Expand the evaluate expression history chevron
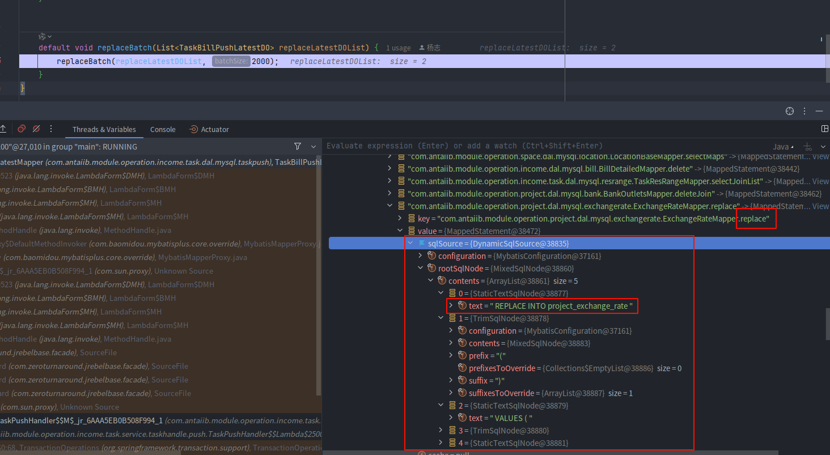 [823, 147]
